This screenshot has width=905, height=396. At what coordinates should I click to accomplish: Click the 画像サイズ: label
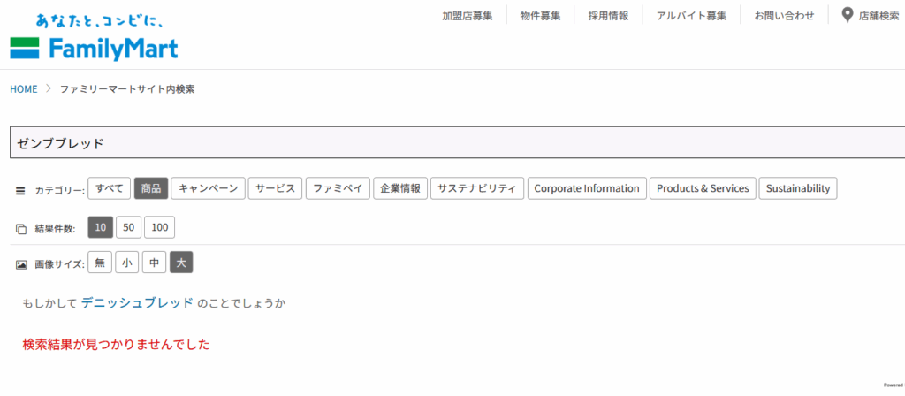tap(60, 264)
